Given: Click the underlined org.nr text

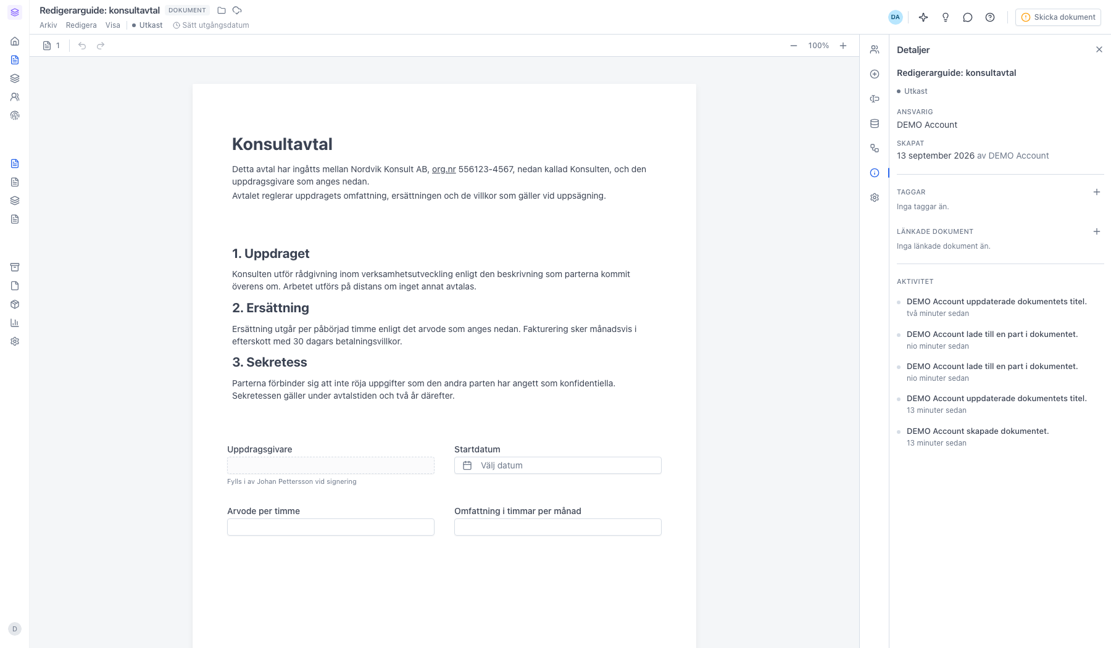Looking at the screenshot, I should (444, 169).
